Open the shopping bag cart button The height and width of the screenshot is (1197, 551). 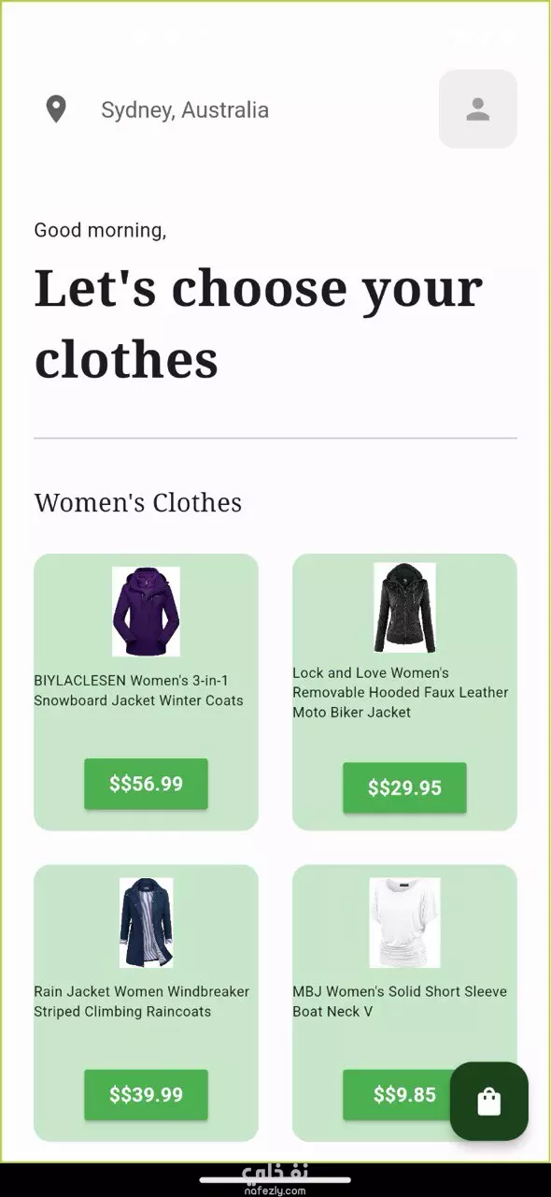(489, 1102)
